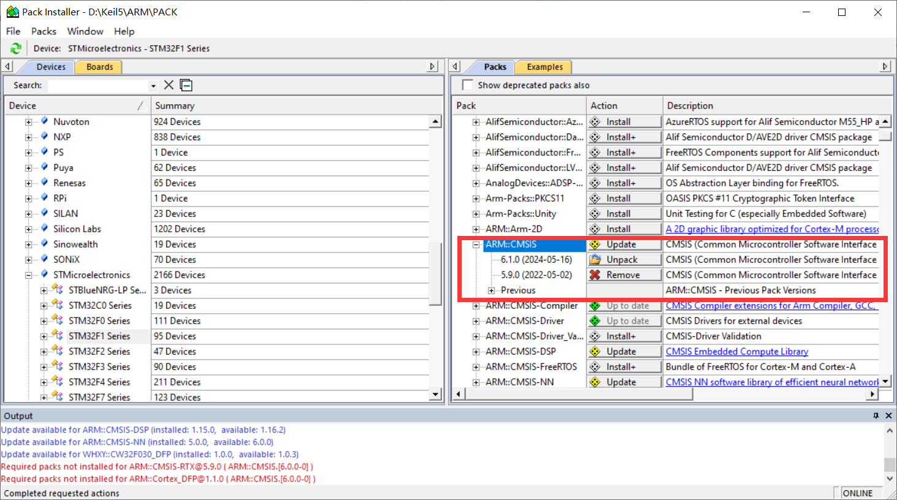The image size is (897, 500).
Task: Install the Arm-Packs::Unity pack
Action: point(624,214)
